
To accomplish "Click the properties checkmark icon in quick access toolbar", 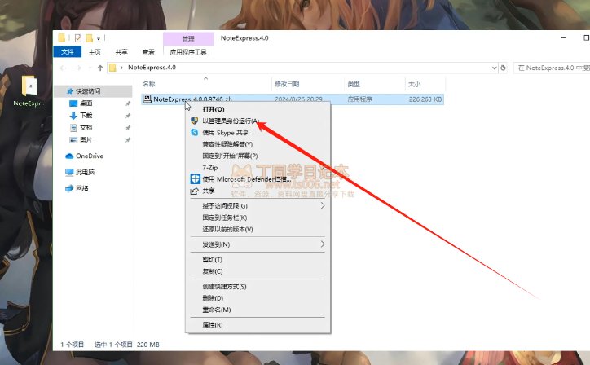I will tap(78, 38).
